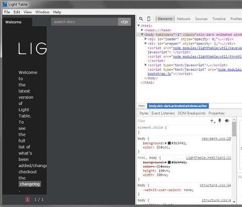The width and height of the screenshot is (242, 207).
Task: Click the height: 100vh property
Action: coord(156,171)
